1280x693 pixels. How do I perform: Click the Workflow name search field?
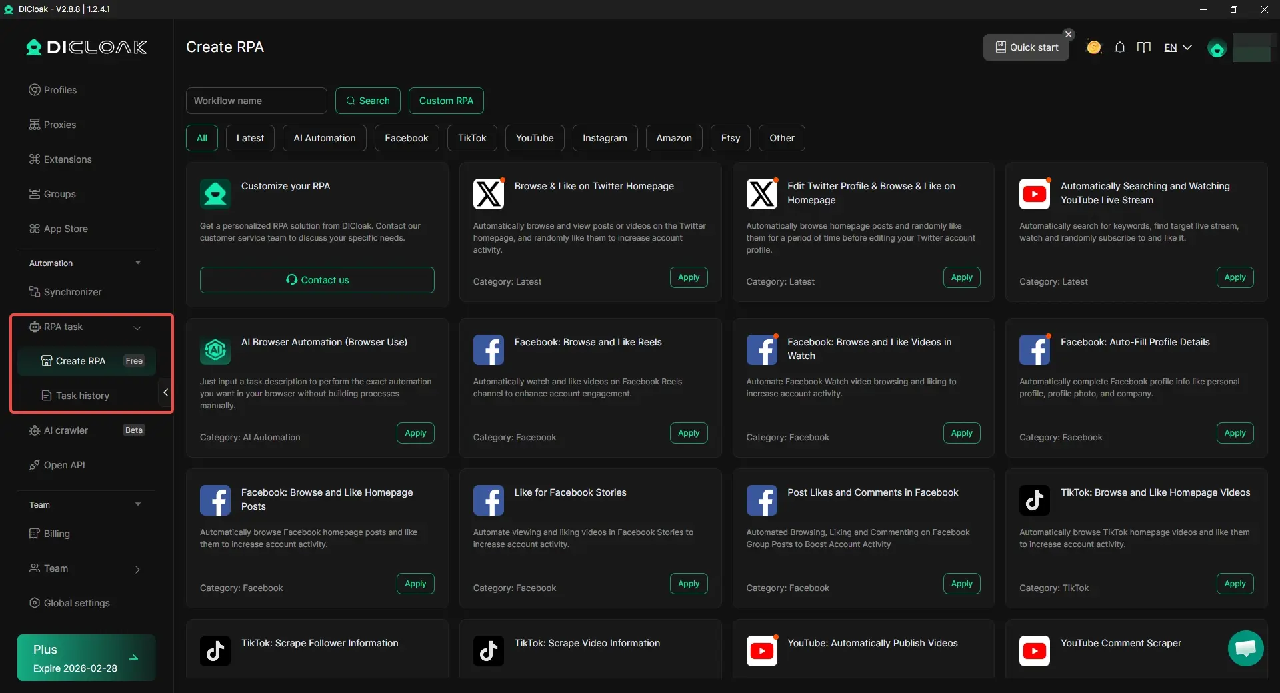[256, 101]
